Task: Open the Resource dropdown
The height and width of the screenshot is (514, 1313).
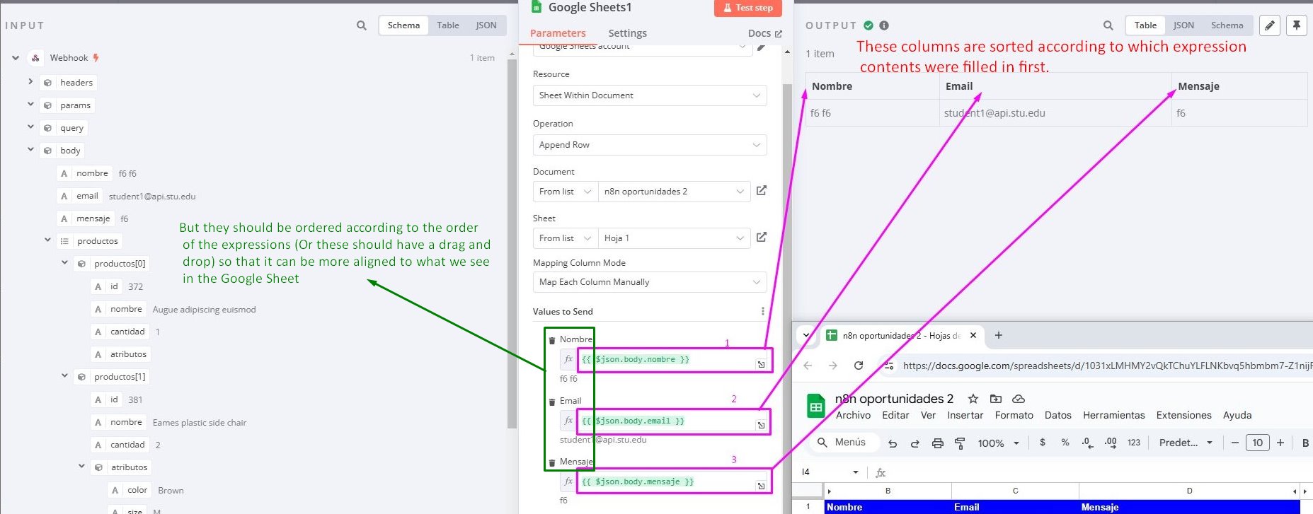Action: click(x=650, y=95)
